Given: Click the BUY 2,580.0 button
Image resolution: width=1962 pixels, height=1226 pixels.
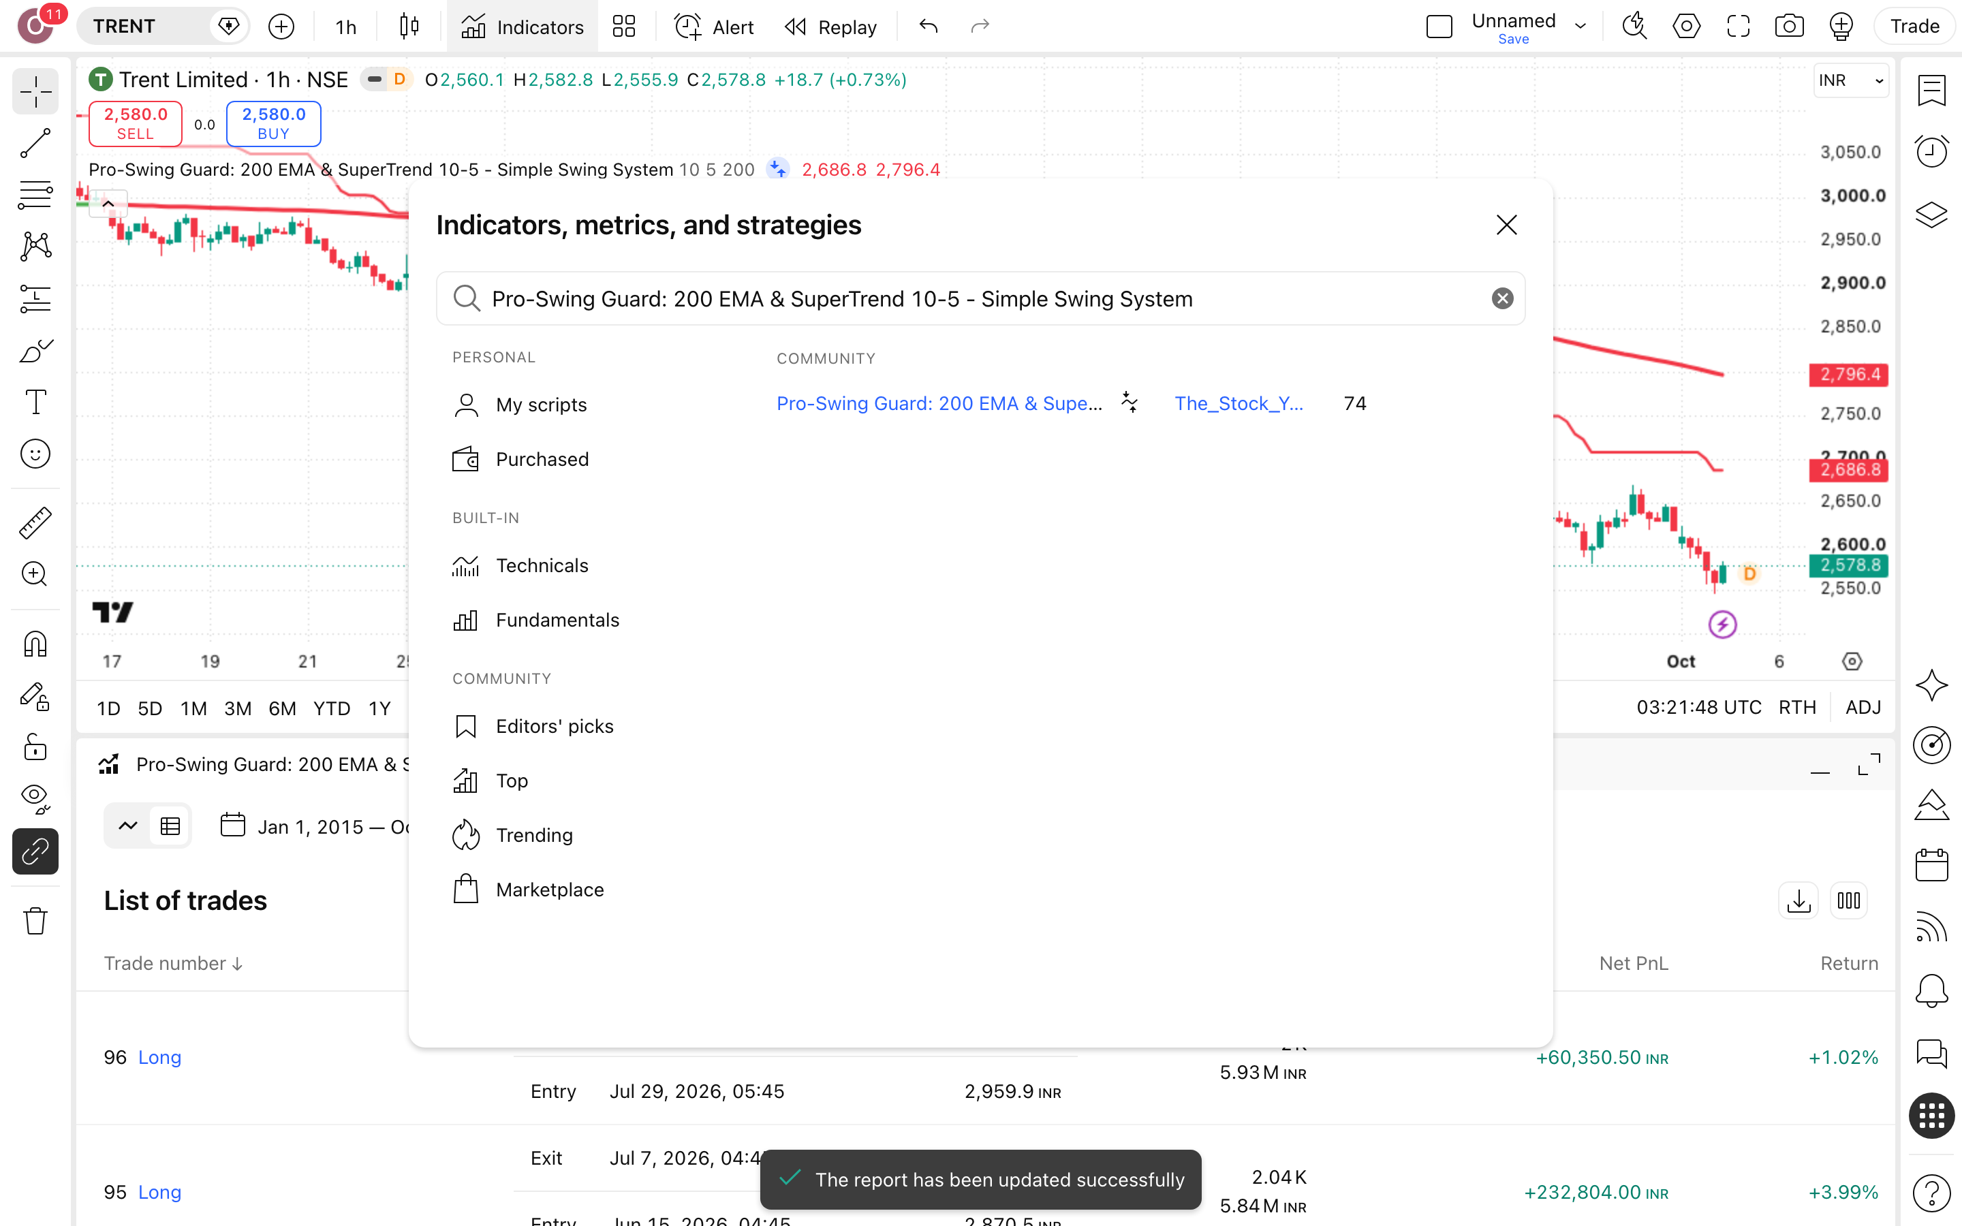Looking at the screenshot, I should click(273, 123).
